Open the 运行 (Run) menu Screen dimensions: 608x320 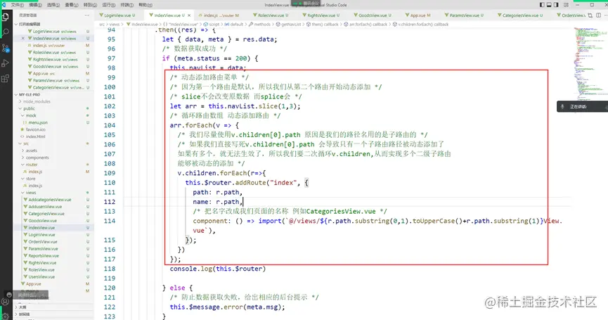click(108, 5)
